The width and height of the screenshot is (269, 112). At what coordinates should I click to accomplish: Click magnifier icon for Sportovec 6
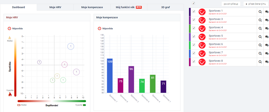(x=260, y=45)
